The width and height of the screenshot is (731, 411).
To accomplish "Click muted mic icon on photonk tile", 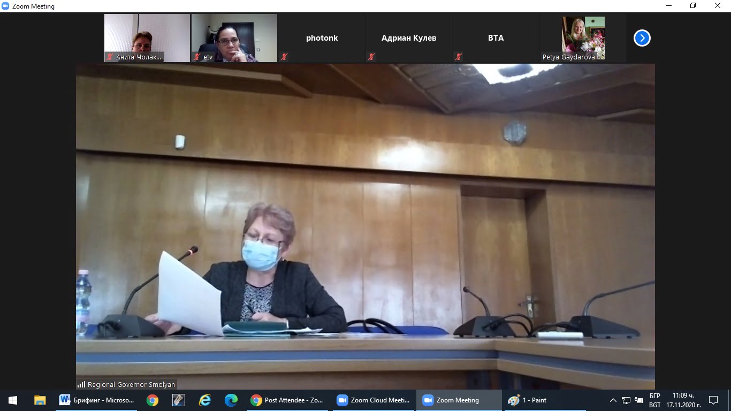I will click(x=284, y=57).
